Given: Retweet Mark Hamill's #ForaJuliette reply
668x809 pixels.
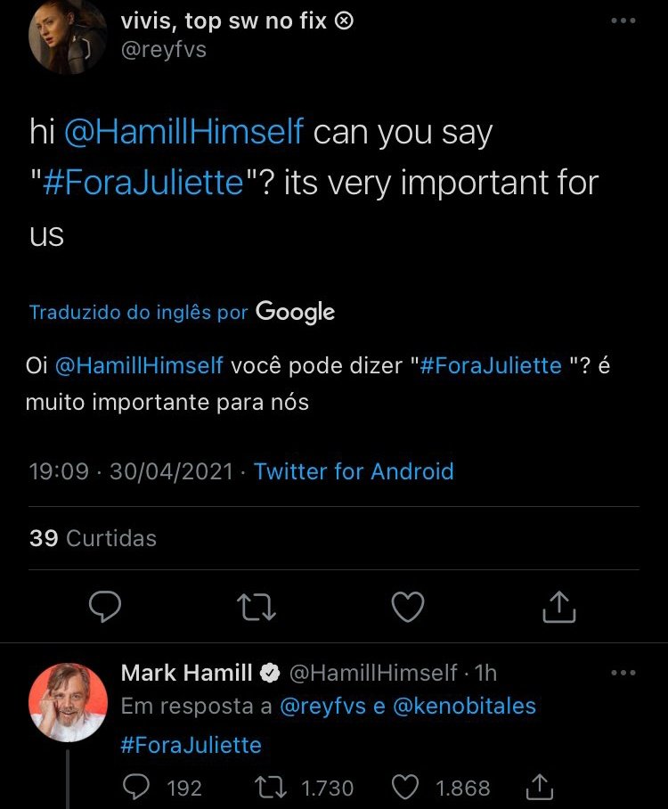Looking at the screenshot, I should coord(266,788).
